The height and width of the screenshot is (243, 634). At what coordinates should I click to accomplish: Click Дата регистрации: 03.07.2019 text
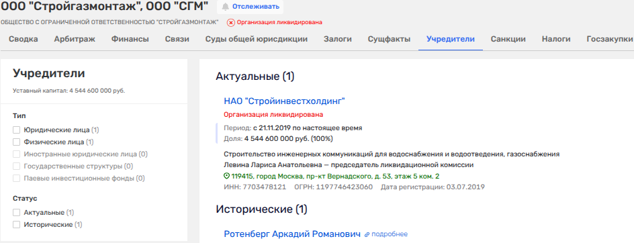coord(433,187)
